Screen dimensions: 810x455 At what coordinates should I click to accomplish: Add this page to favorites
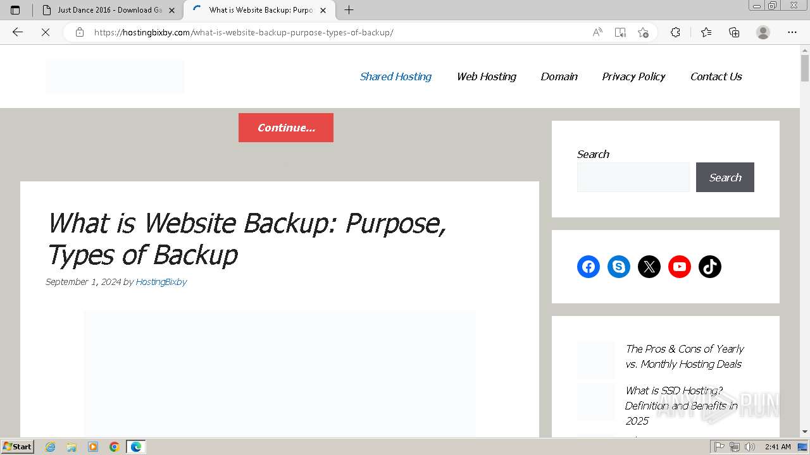pyautogui.click(x=644, y=32)
